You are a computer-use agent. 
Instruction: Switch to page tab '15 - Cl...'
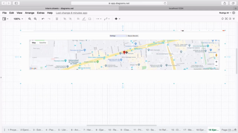point(176,130)
